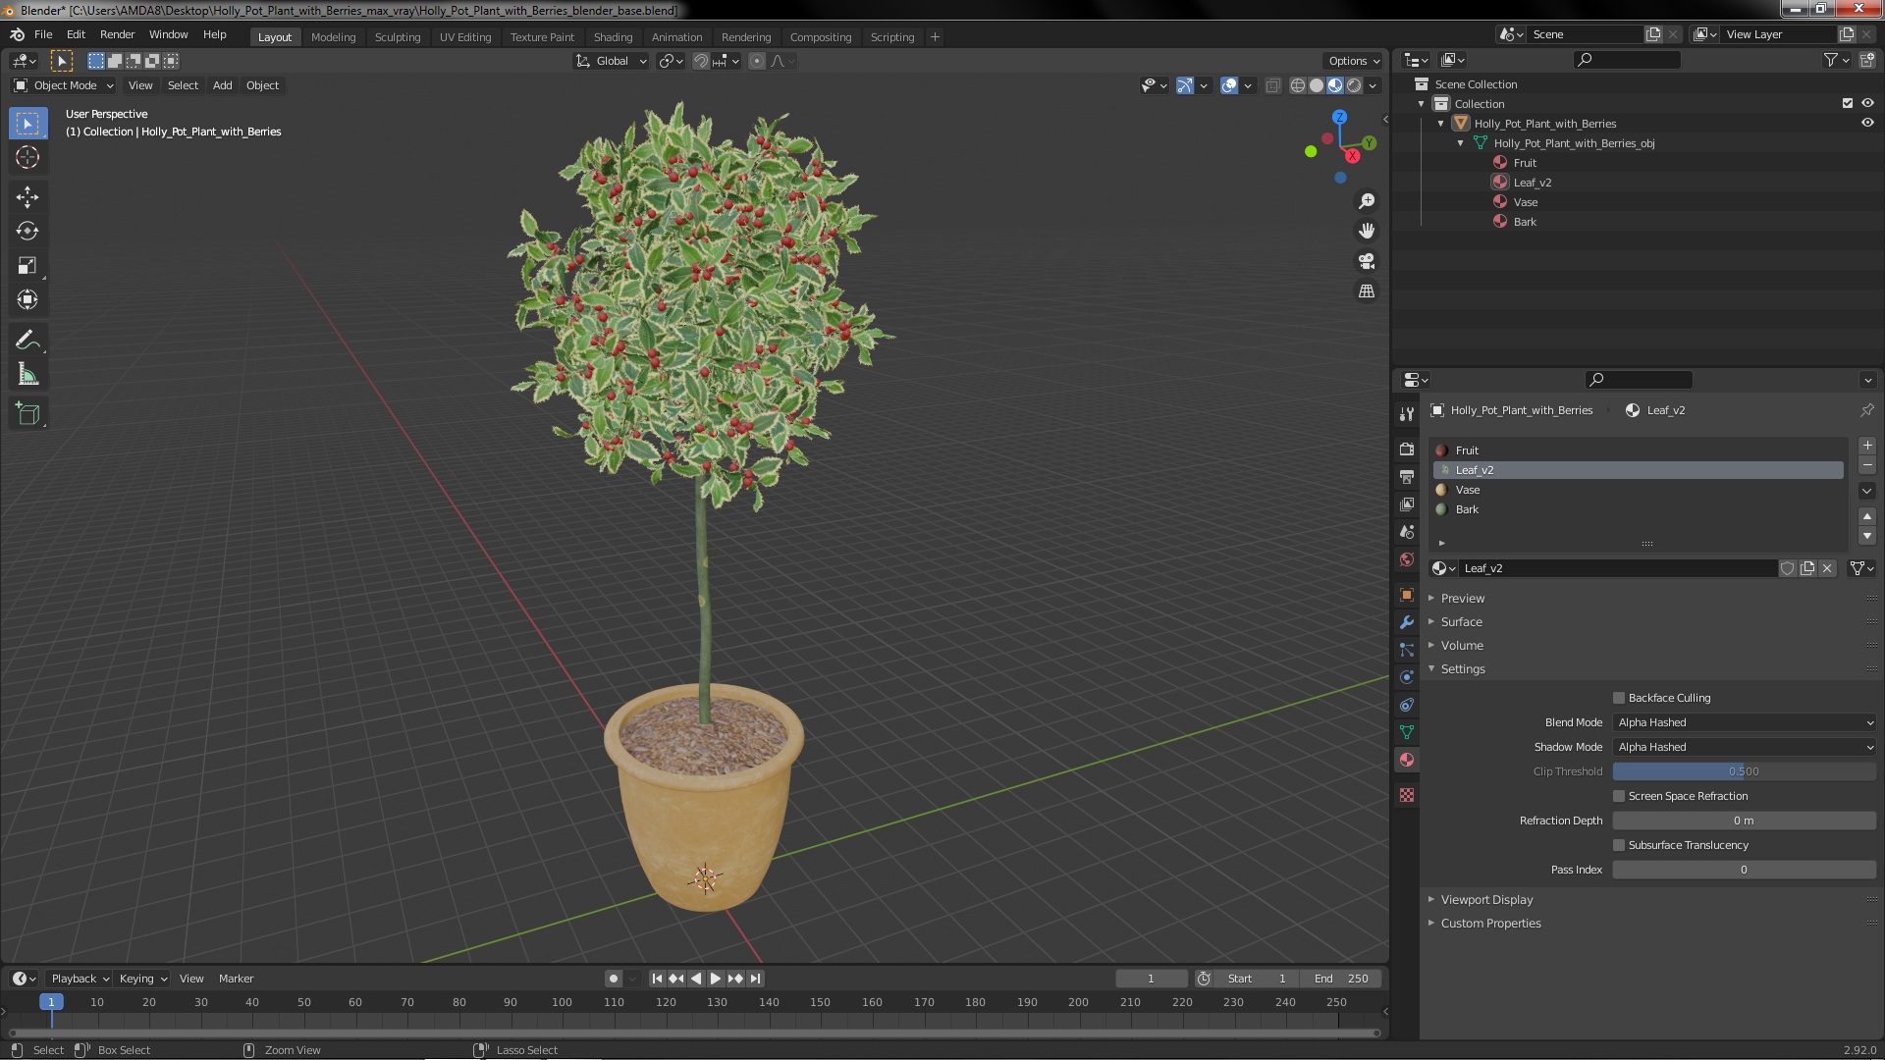Open the Render properties tab
Viewport: 1885px width, 1060px height.
pos(1407,449)
